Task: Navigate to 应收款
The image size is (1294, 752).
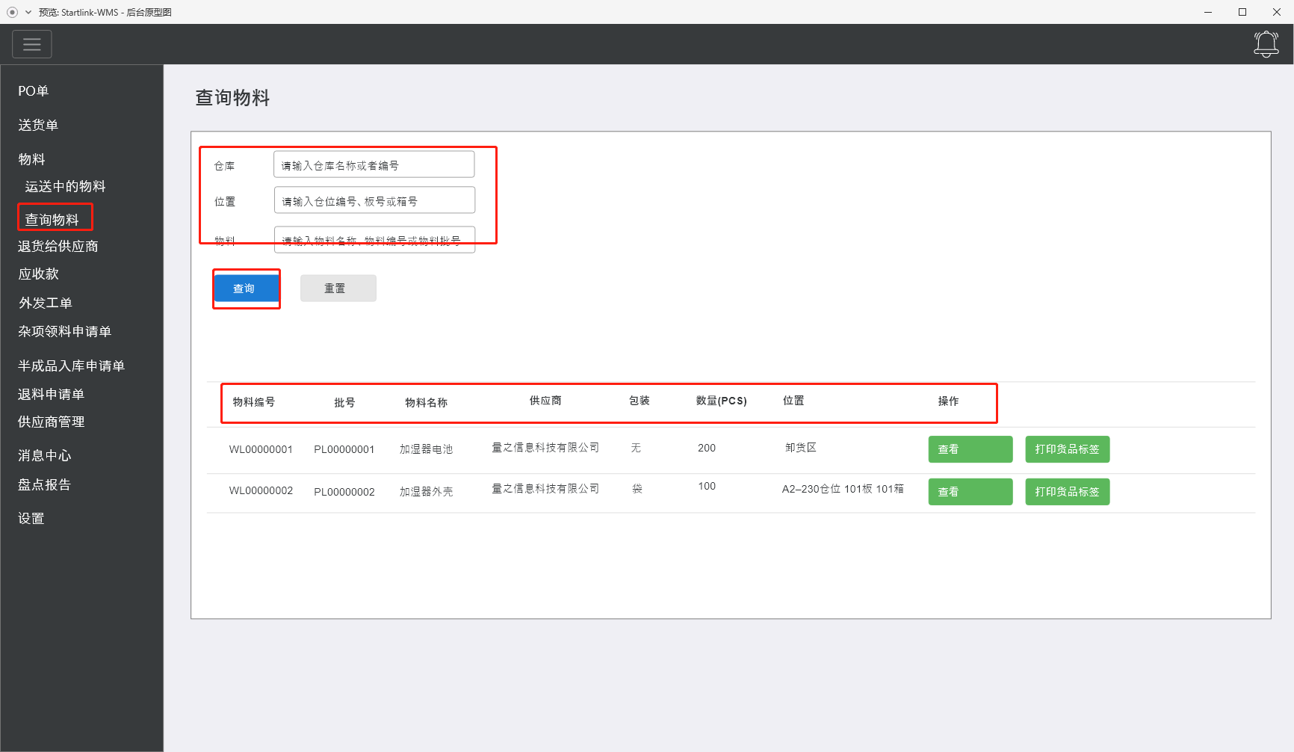Action: point(38,274)
